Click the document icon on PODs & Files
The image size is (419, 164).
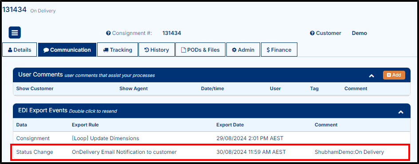click(x=183, y=50)
